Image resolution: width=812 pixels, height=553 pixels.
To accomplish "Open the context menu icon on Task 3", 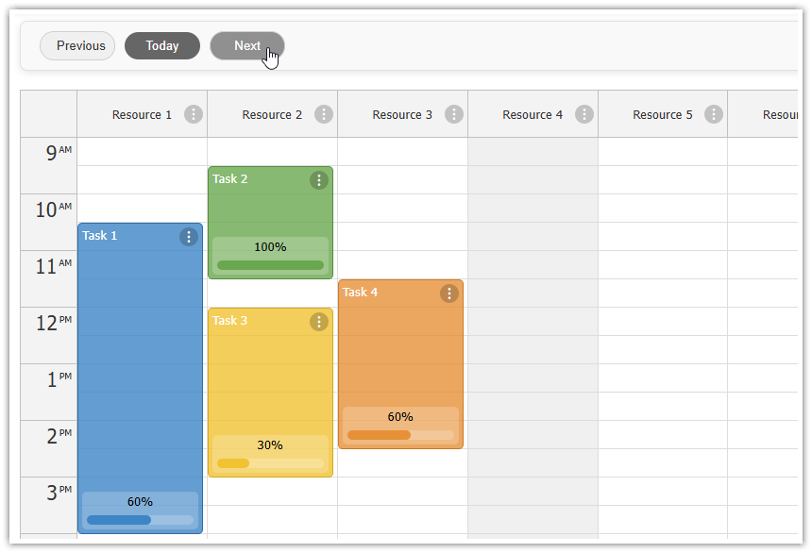I will point(319,322).
